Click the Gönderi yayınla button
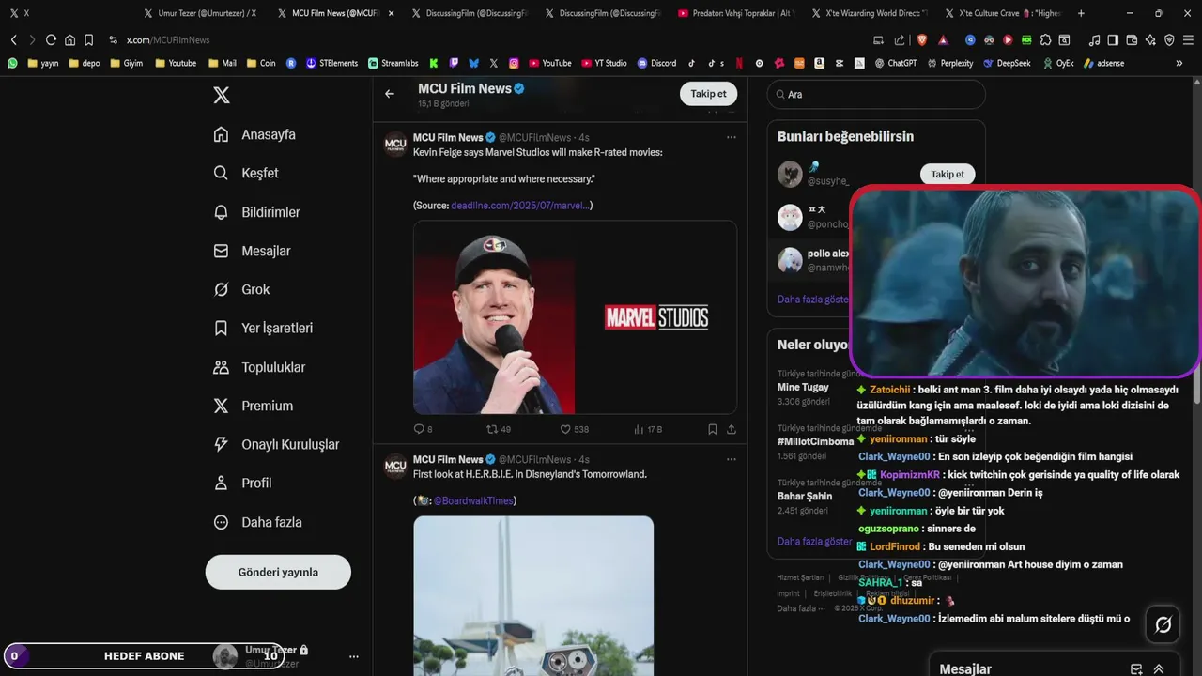This screenshot has height=676, width=1202. tap(278, 572)
